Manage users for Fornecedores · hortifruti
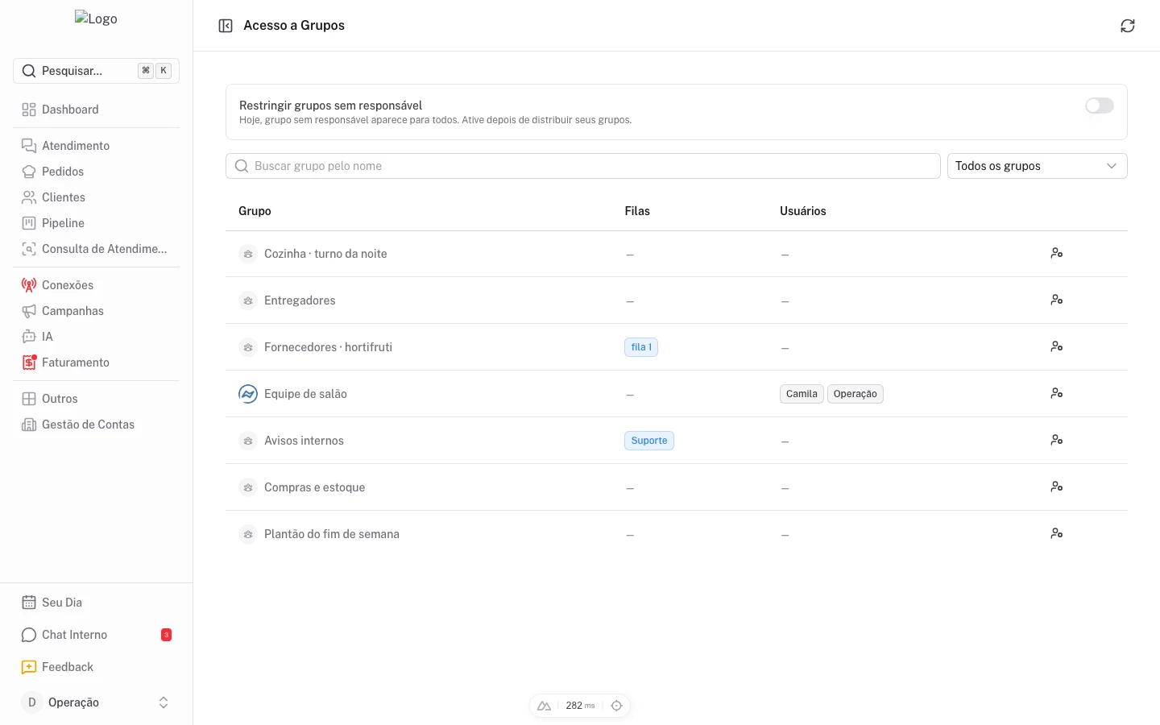This screenshot has height=725, width=1160. (1057, 346)
